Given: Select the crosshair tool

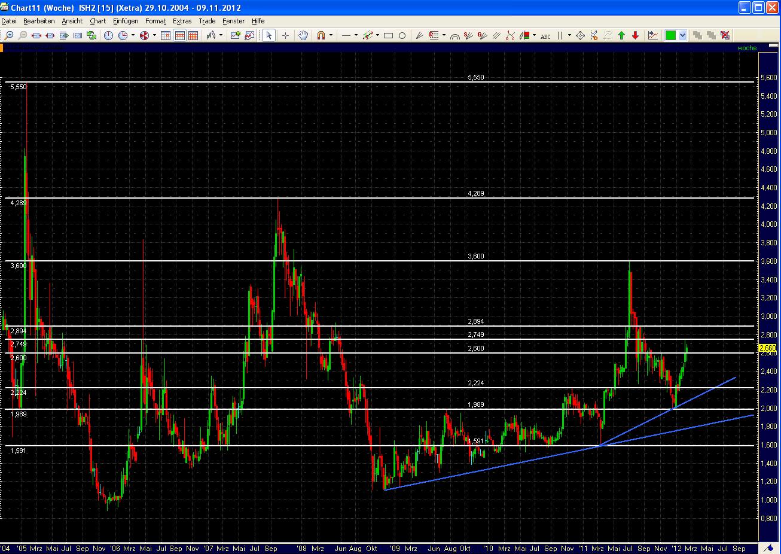Looking at the screenshot, I should click(x=285, y=35).
